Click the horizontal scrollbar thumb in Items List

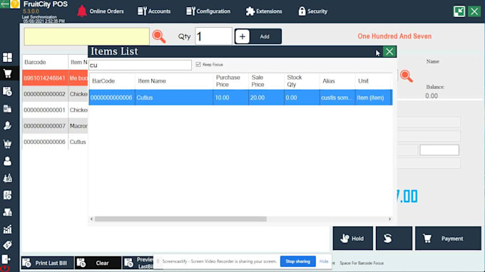pyautogui.click(x=180, y=219)
